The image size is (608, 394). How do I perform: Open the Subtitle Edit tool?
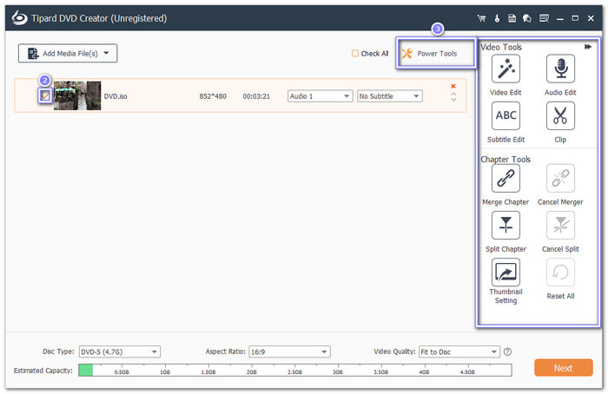506,115
